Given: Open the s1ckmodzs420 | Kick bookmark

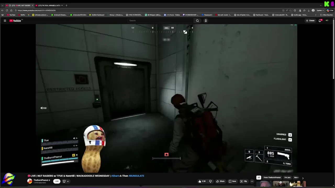Looking at the screenshot, I should 78,15.
